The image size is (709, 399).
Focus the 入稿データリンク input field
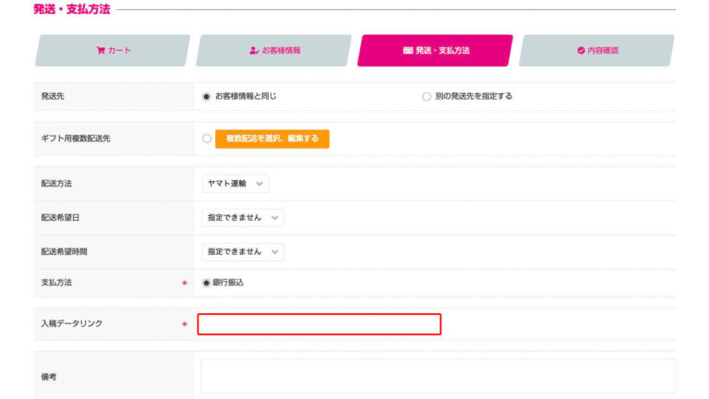(318, 324)
